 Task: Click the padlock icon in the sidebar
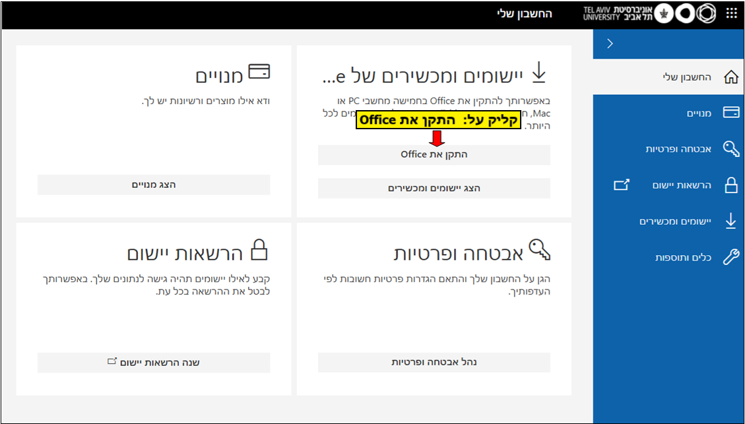click(x=731, y=185)
